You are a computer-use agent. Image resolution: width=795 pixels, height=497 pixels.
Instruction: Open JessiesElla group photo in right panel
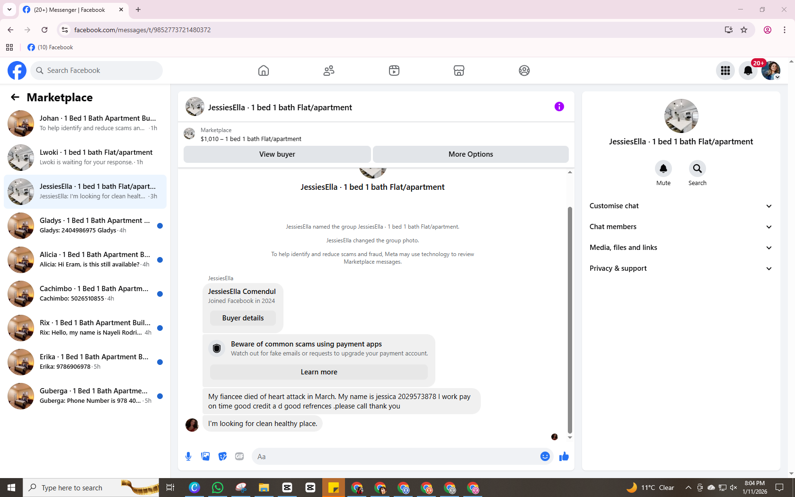click(x=681, y=116)
